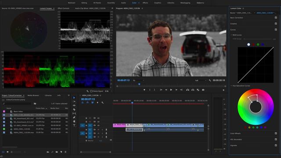Open the playback resolution Full dropdown

[200, 80]
